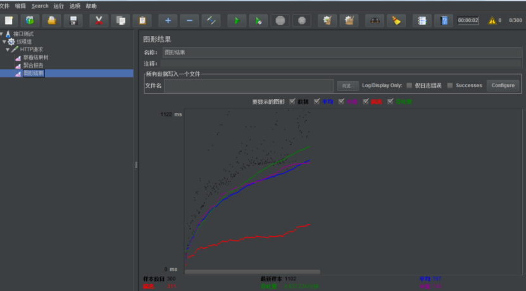The image size is (526, 291).
Task: Open the Search menu
Action: [40, 6]
